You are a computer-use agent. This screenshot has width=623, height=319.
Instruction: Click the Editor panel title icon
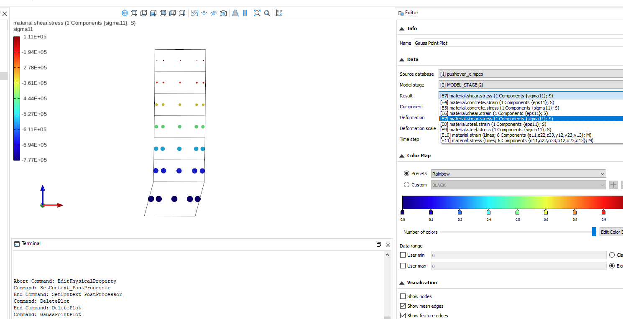[x=401, y=13]
